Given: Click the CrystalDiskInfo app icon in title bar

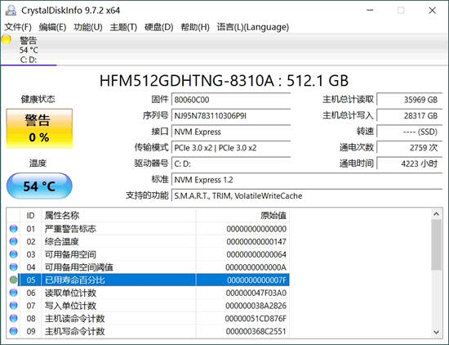Looking at the screenshot, I should (11, 11).
